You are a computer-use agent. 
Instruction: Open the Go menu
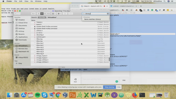pyautogui.click(x=32, y=1)
